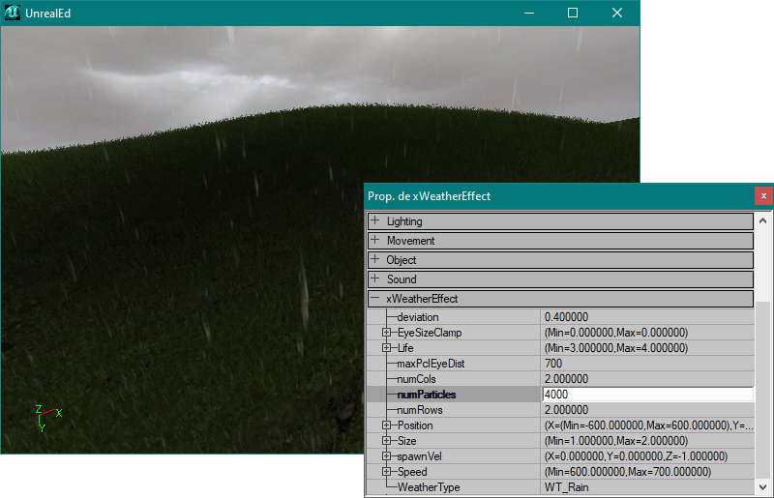Expand the spawnVel vector property

click(387, 456)
